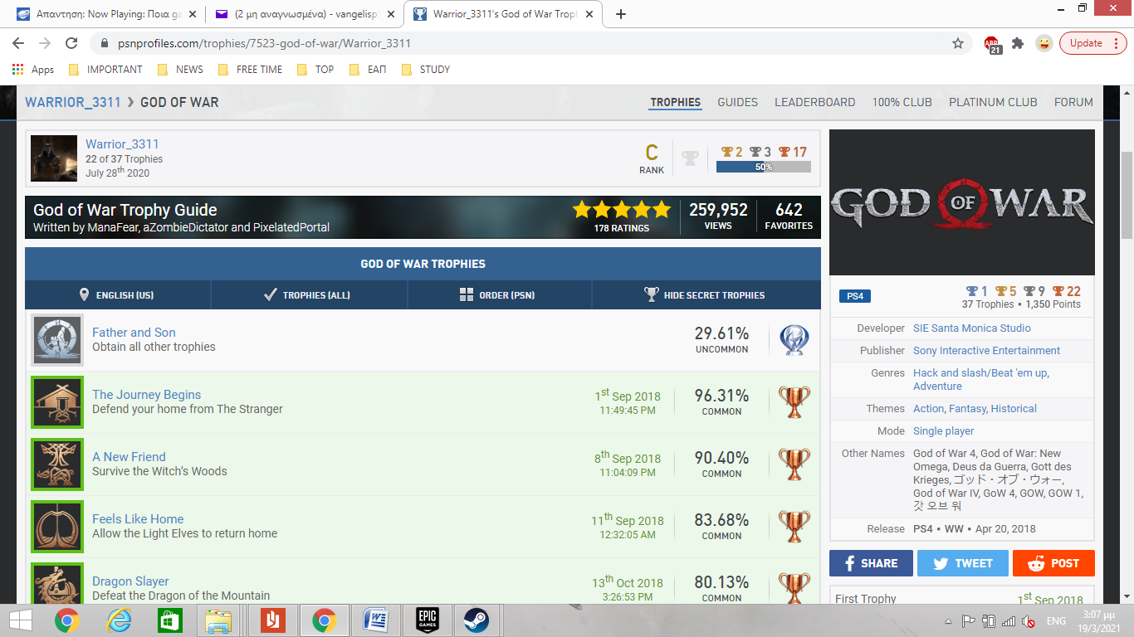Share on Facebook with SHARE button
The width and height of the screenshot is (1134, 637).
point(871,563)
